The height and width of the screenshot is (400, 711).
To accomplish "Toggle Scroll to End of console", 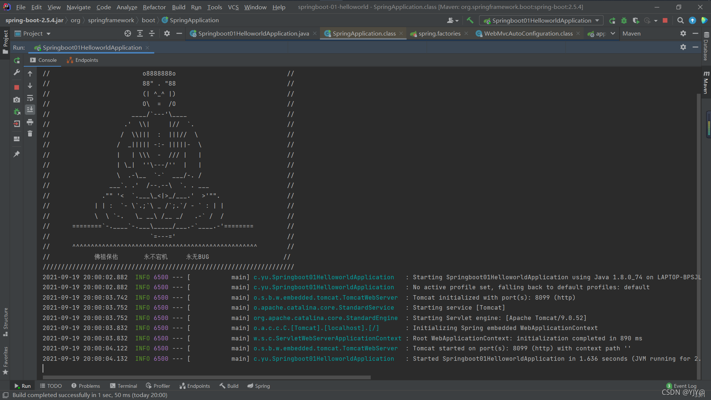I will (30, 109).
